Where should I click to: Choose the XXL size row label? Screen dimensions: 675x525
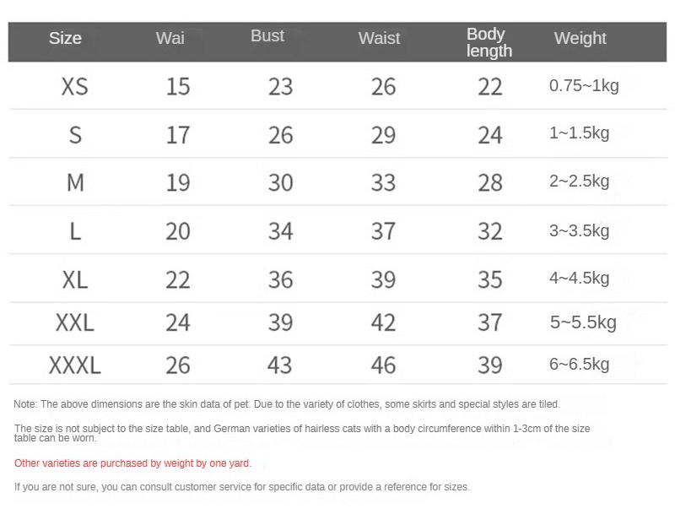pos(74,322)
